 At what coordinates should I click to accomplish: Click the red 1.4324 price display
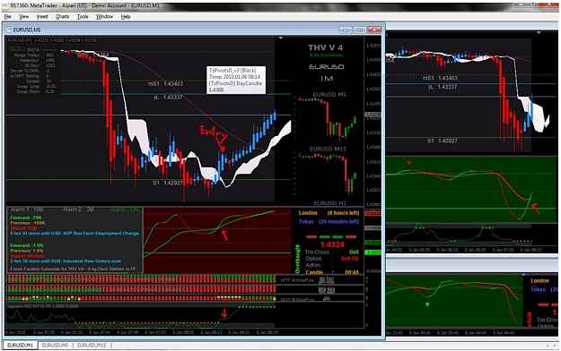click(x=332, y=244)
